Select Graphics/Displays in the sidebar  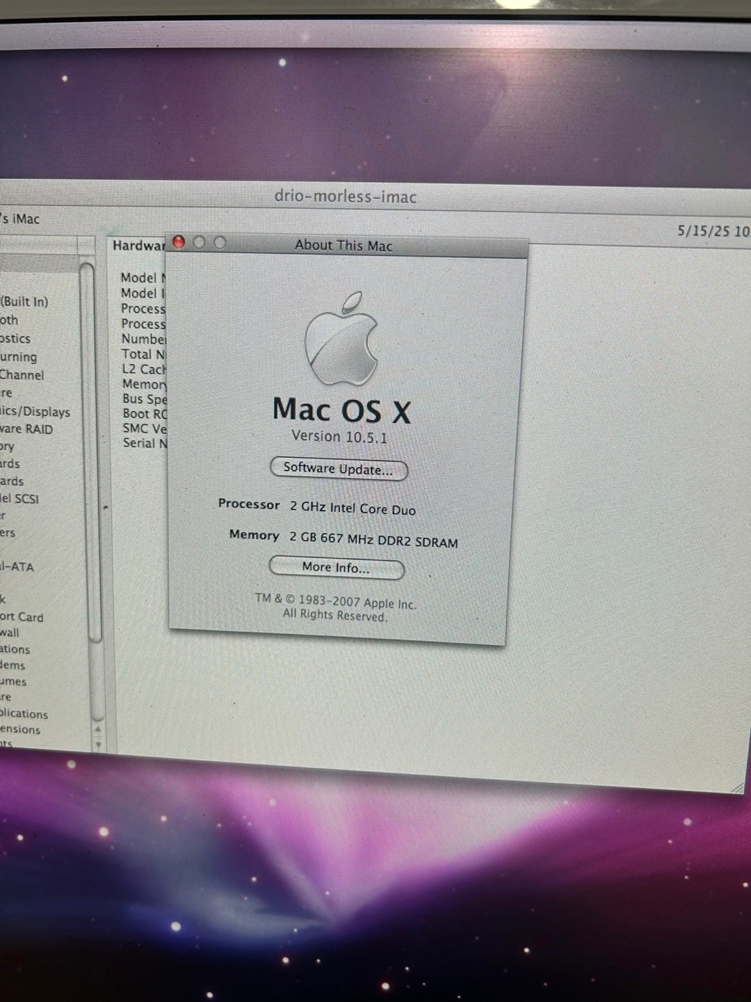click(35, 412)
